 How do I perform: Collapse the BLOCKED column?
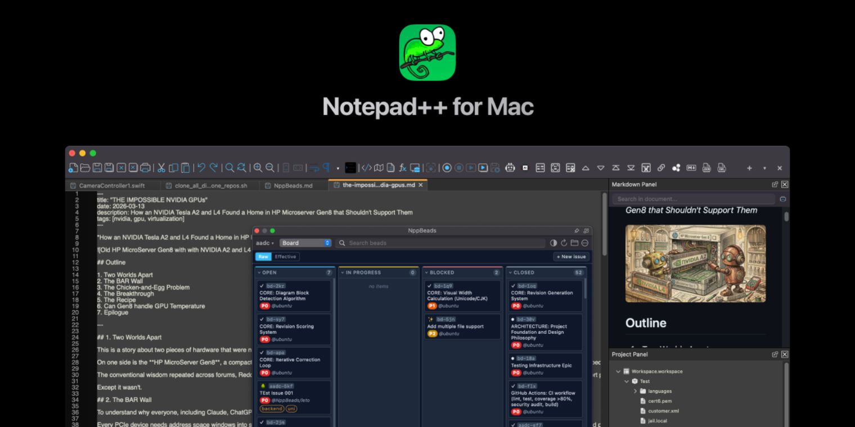click(x=426, y=272)
